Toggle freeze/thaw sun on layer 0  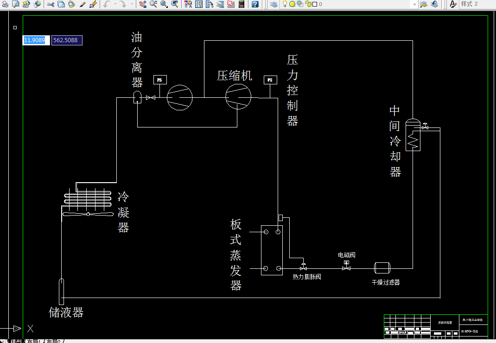tap(293, 4)
